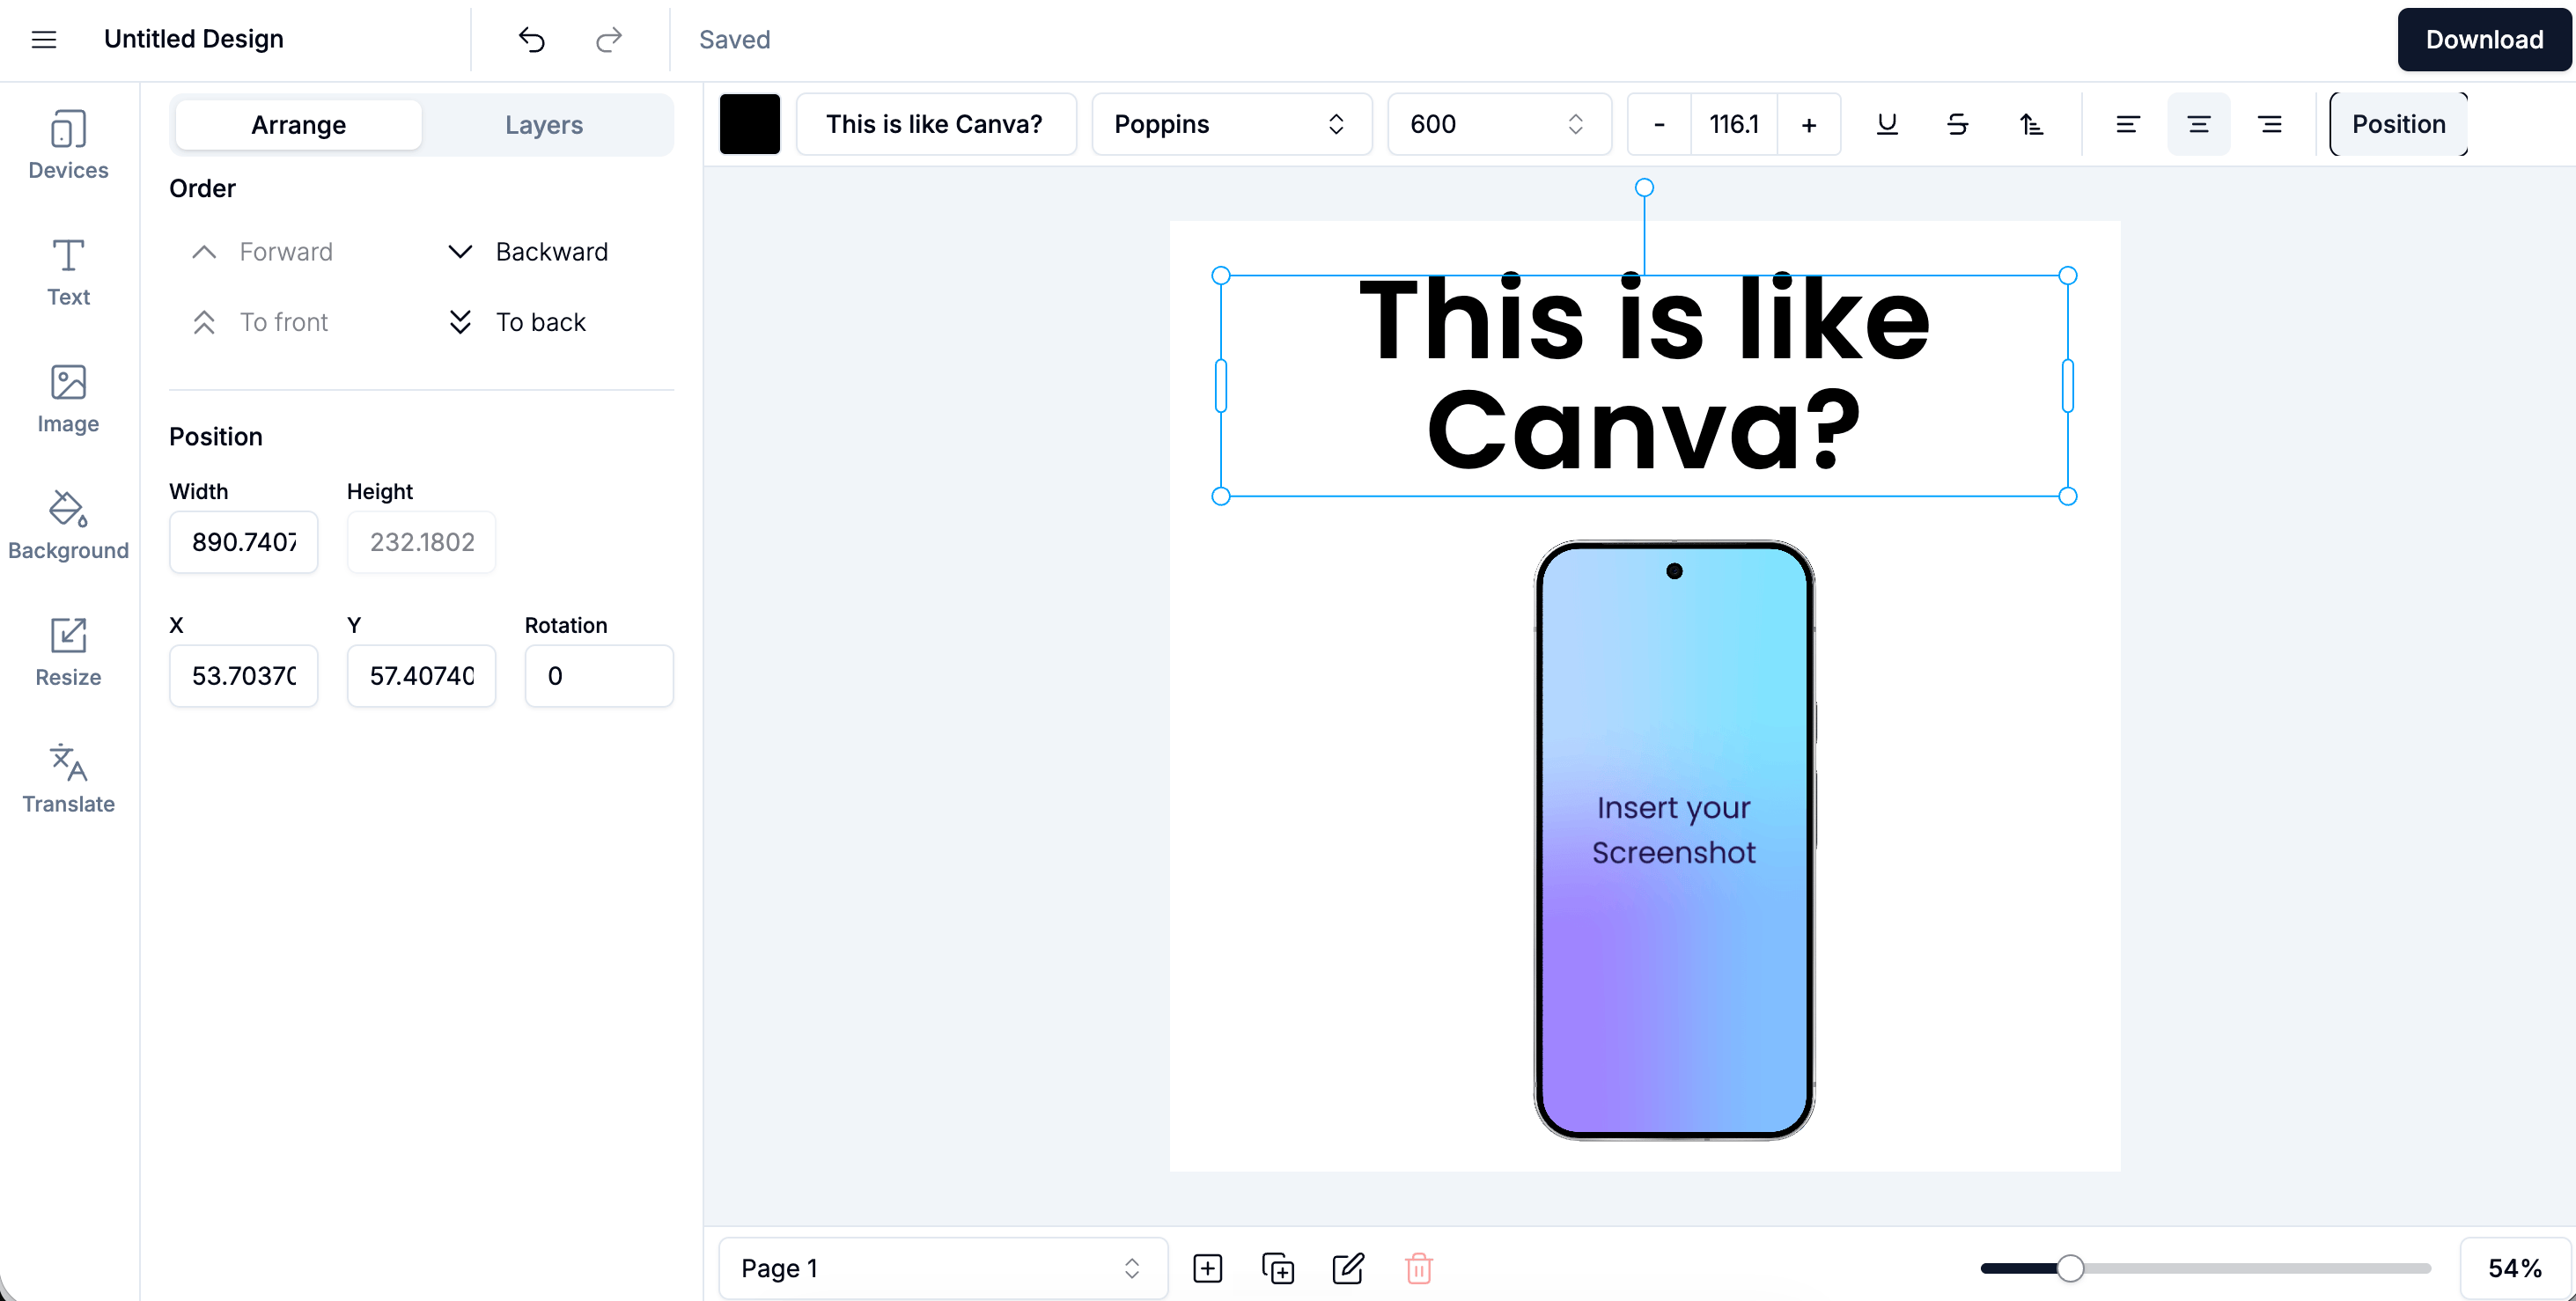
Task: Toggle the Position panel button
Action: click(x=2398, y=124)
